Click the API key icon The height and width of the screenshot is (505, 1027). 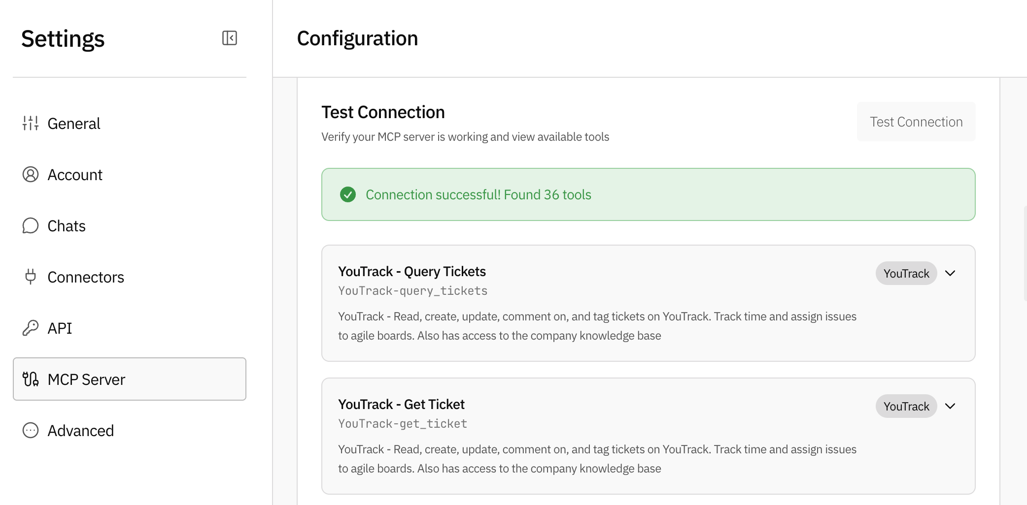[31, 328]
